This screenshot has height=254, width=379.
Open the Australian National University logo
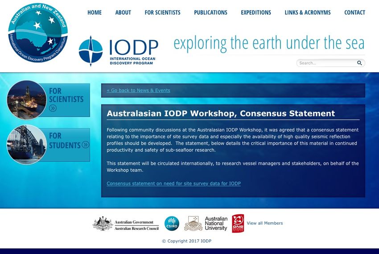pyautogui.click(x=206, y=224)
